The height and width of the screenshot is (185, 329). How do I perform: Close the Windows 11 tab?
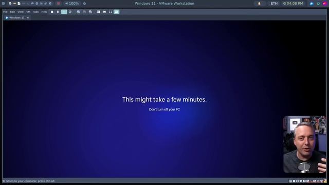28,18
